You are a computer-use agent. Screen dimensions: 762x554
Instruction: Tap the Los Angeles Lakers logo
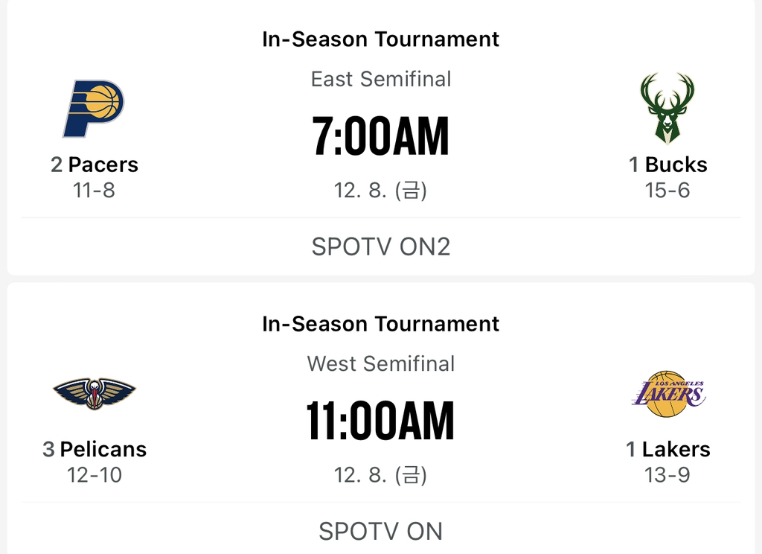click(x=668, y=393)
